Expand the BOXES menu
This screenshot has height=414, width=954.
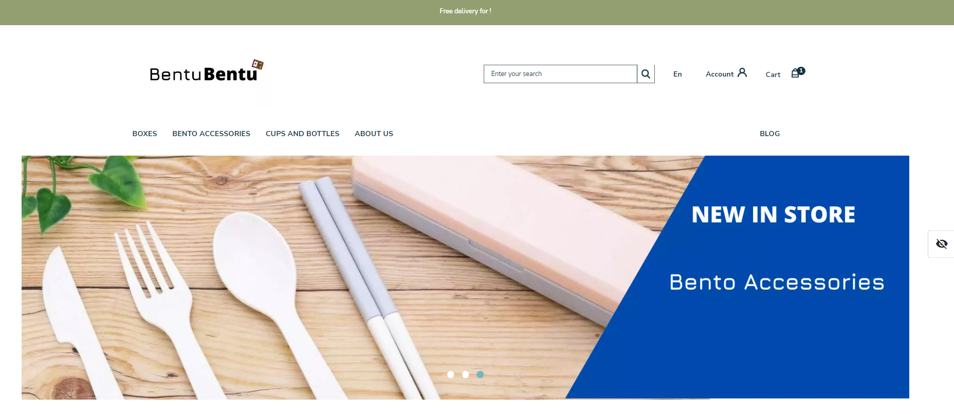tap(144, 134)
